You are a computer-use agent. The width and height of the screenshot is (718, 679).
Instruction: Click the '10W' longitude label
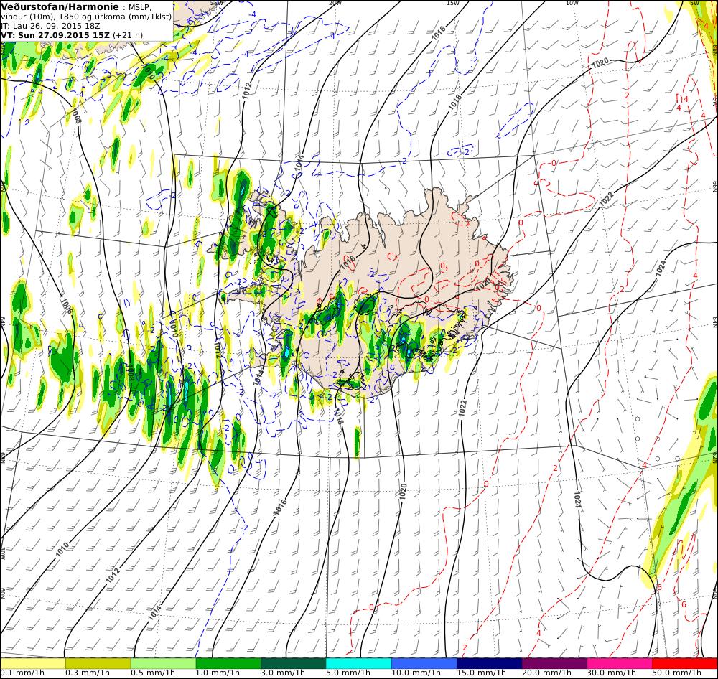(x=572, y=3)
